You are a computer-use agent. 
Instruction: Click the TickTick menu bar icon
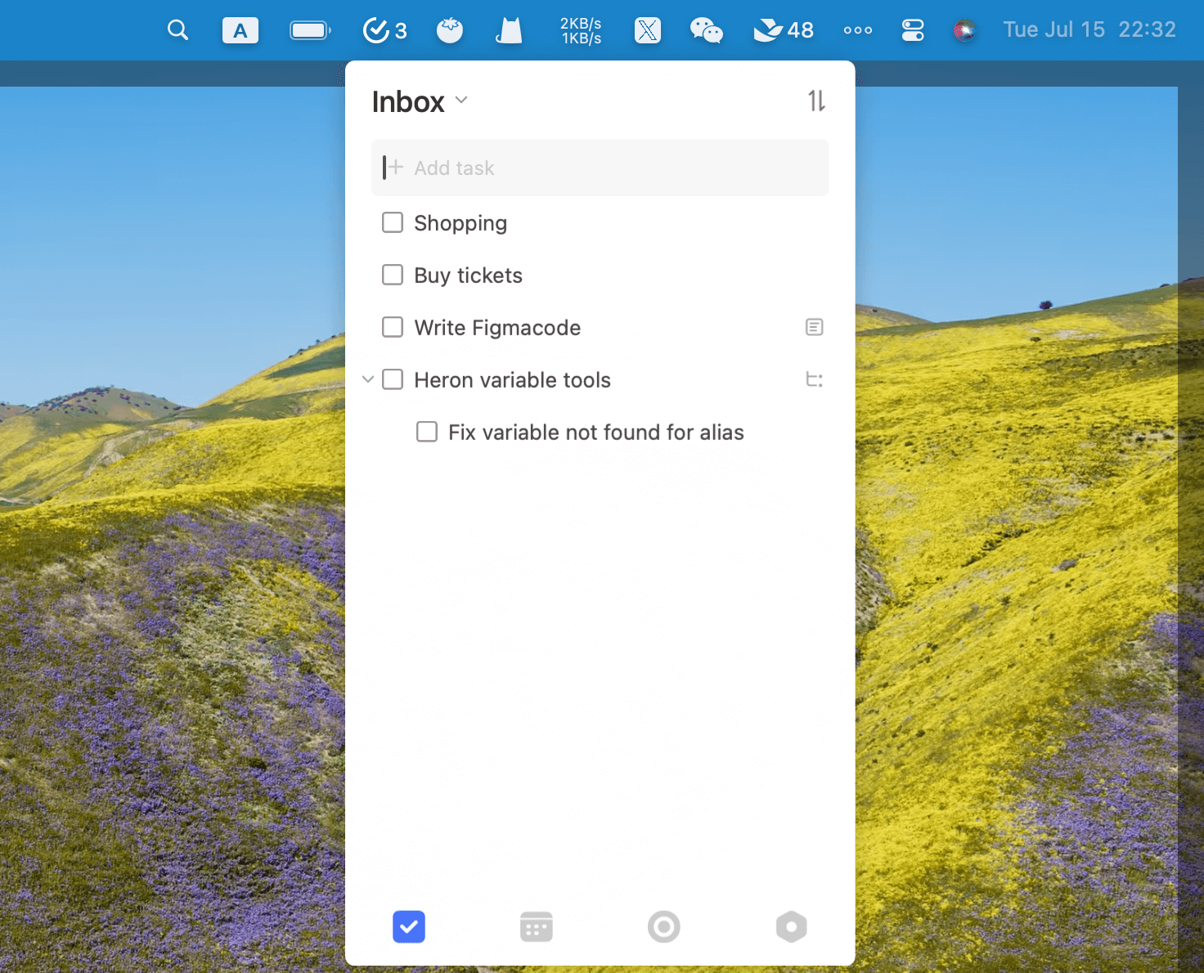pyautogui.click(x=384, y=31)
